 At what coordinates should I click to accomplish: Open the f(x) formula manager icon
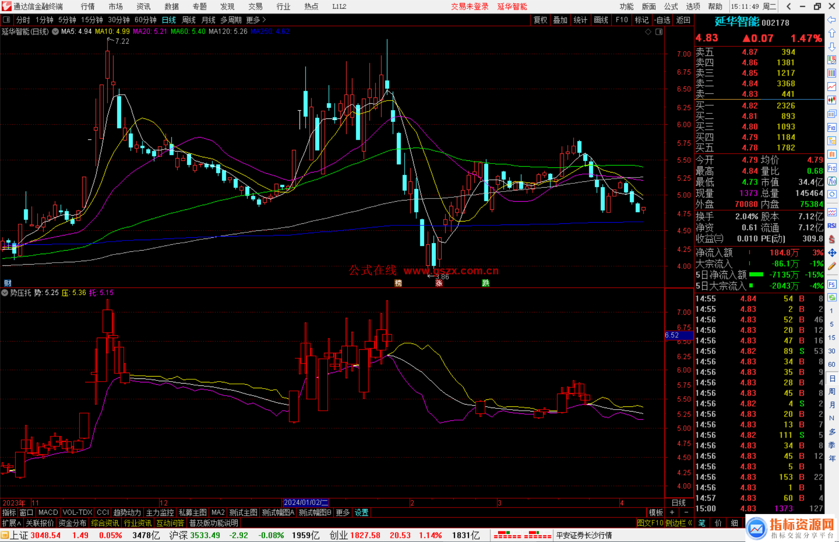point(832,181)
